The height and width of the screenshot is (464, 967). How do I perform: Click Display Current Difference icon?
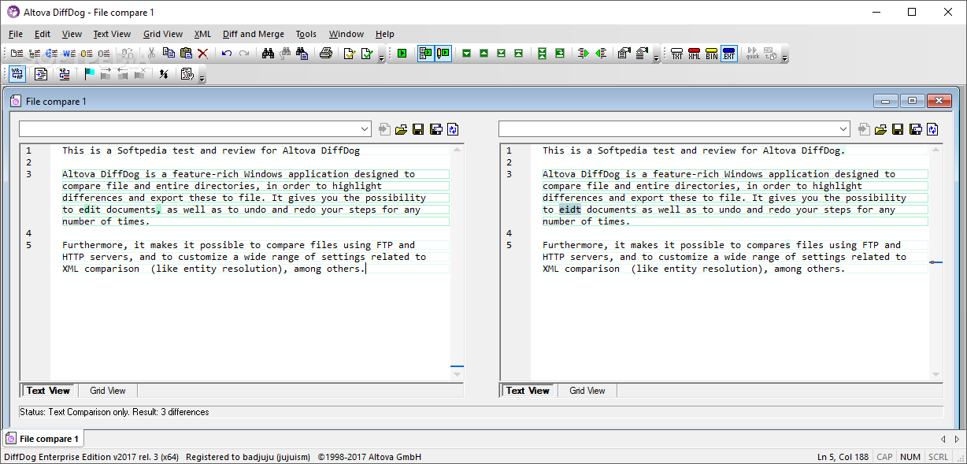pos(543,54)
